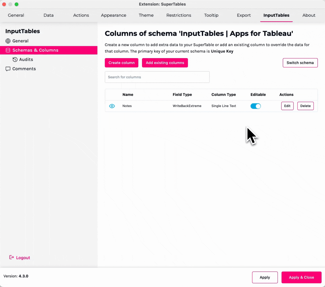
Task: Click the Logout arrow icon
Action: (x=11, y=257)
